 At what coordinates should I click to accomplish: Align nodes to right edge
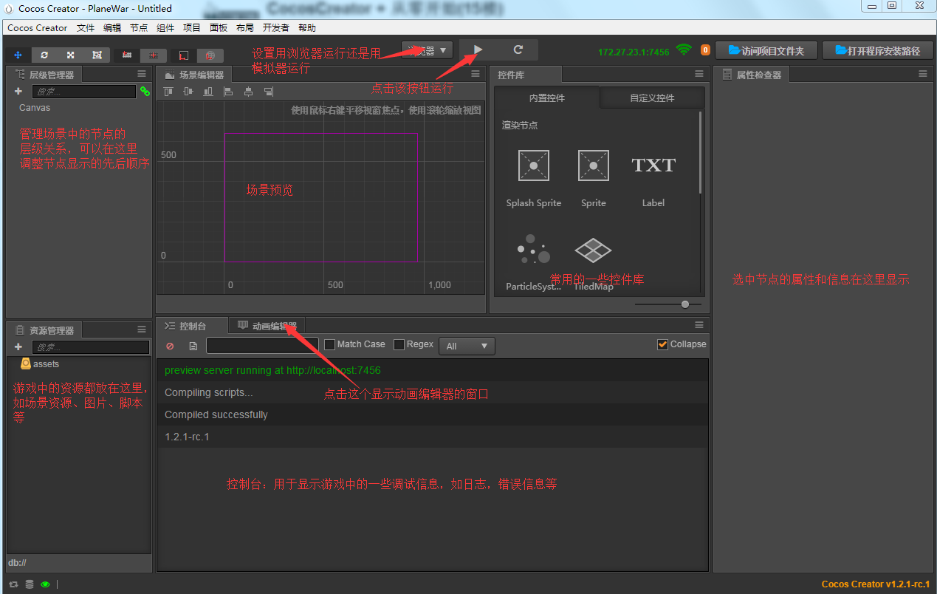coord(268,92)
